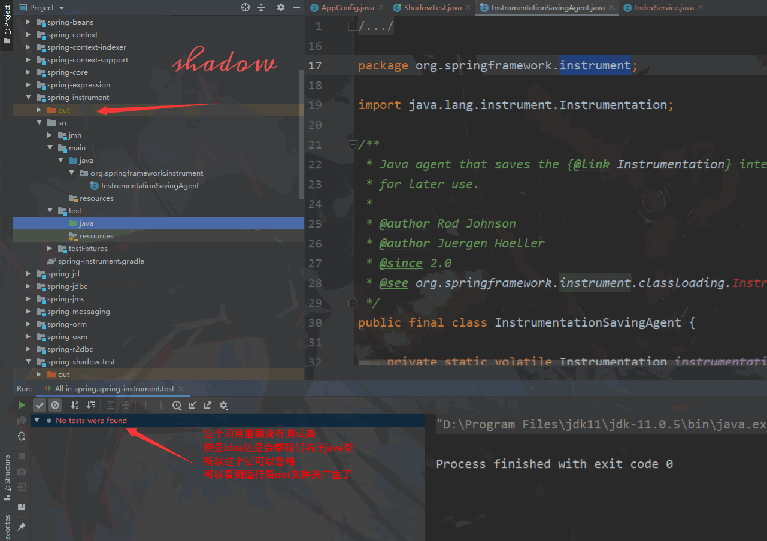Collapse all test results
767x541 pixels.
[x=126, y=406]
